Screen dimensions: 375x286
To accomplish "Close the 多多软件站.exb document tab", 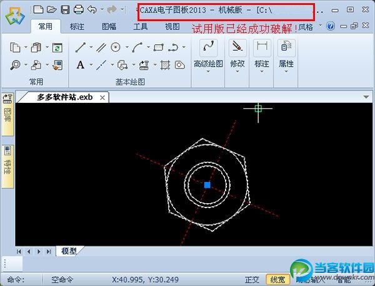I will [102, 98].
